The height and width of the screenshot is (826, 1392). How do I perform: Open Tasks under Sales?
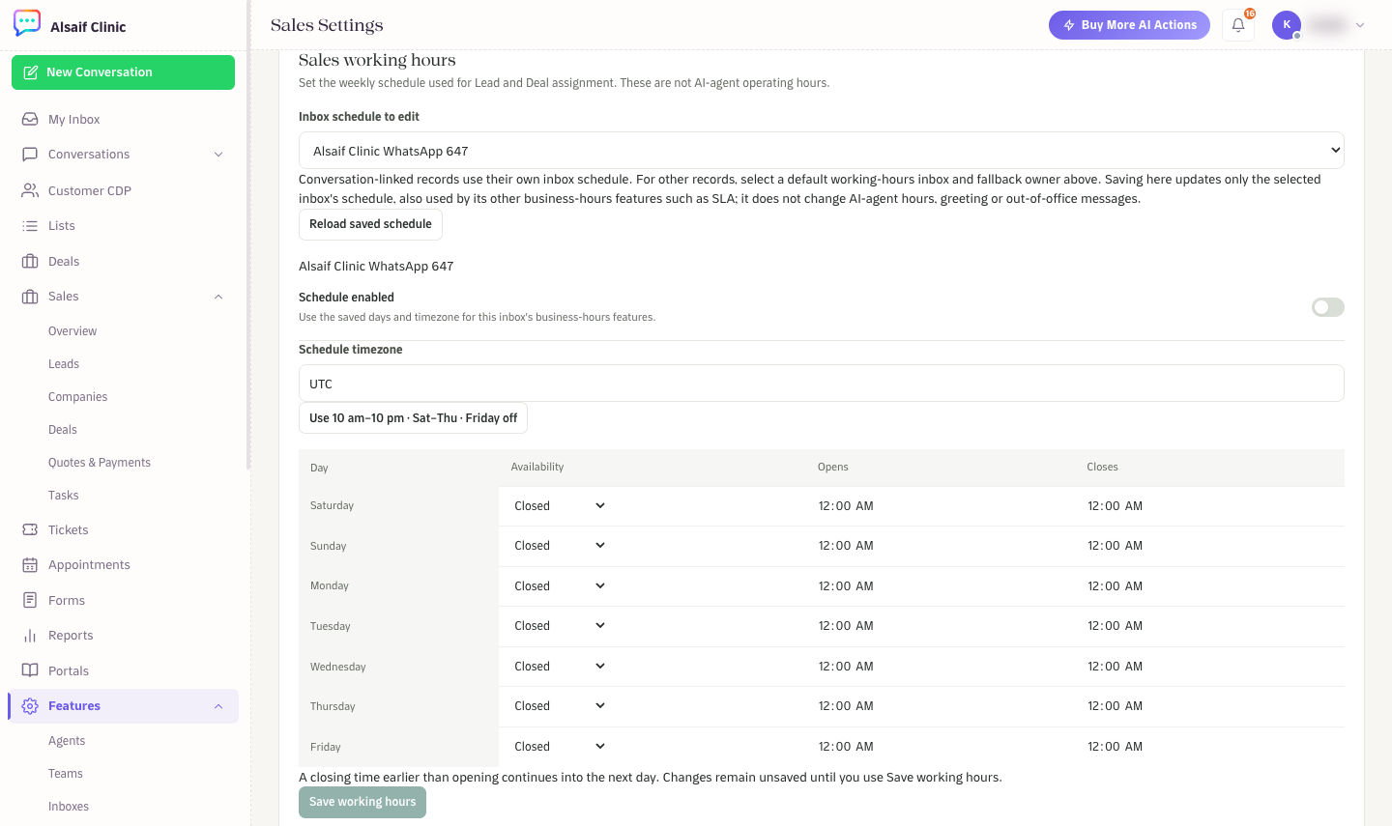[x=64, y=496]
